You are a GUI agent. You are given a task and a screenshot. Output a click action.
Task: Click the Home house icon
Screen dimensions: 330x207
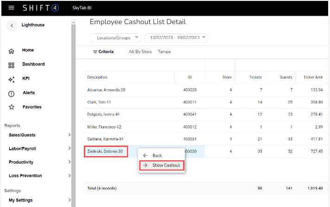tap(12, 51)
